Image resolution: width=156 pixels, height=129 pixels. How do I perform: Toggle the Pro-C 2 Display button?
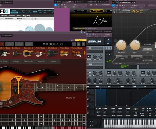147,45
